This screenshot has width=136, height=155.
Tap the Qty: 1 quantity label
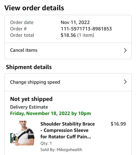pos(46,143)
